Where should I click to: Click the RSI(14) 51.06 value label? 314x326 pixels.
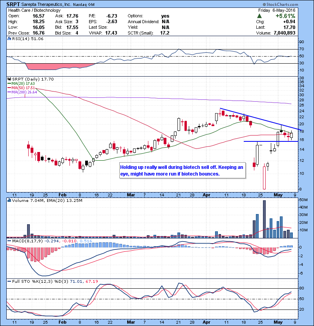(x=27, y=38)
